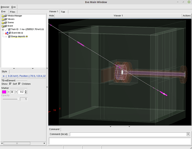Screen dimensions: 192x149
Task: Click the Command (local) input field
Action: 128,134
